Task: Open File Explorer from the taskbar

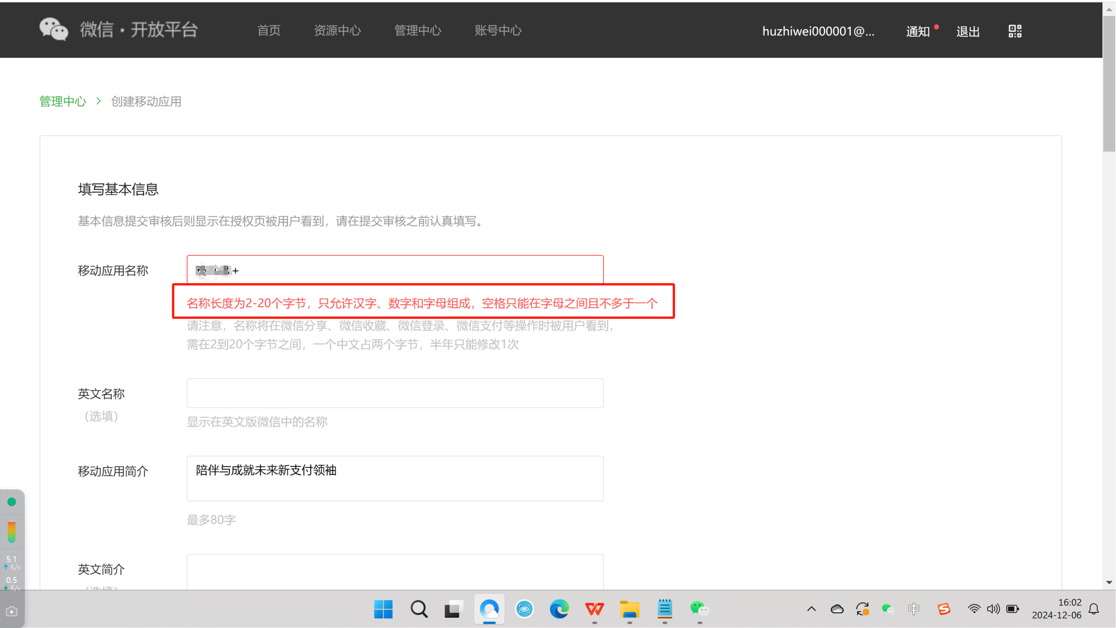Action: [629, 609]
